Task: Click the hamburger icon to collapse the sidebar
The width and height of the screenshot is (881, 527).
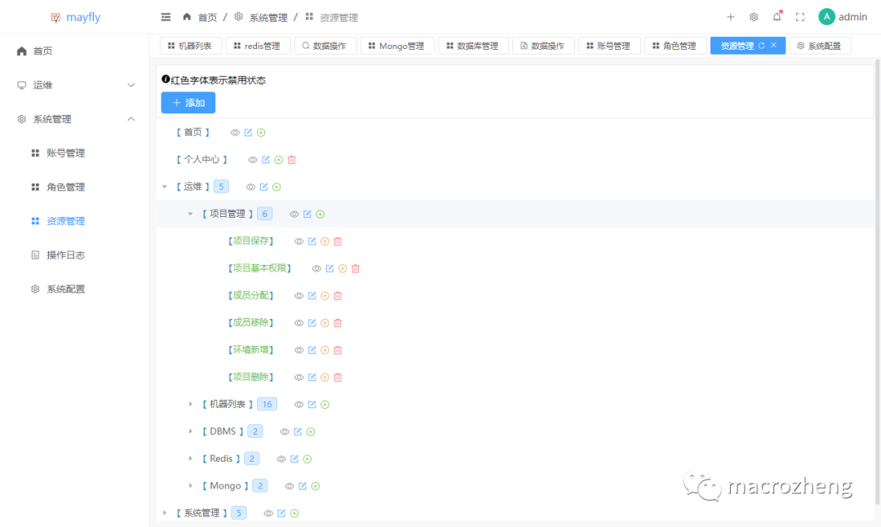Action: coord(166,15)
